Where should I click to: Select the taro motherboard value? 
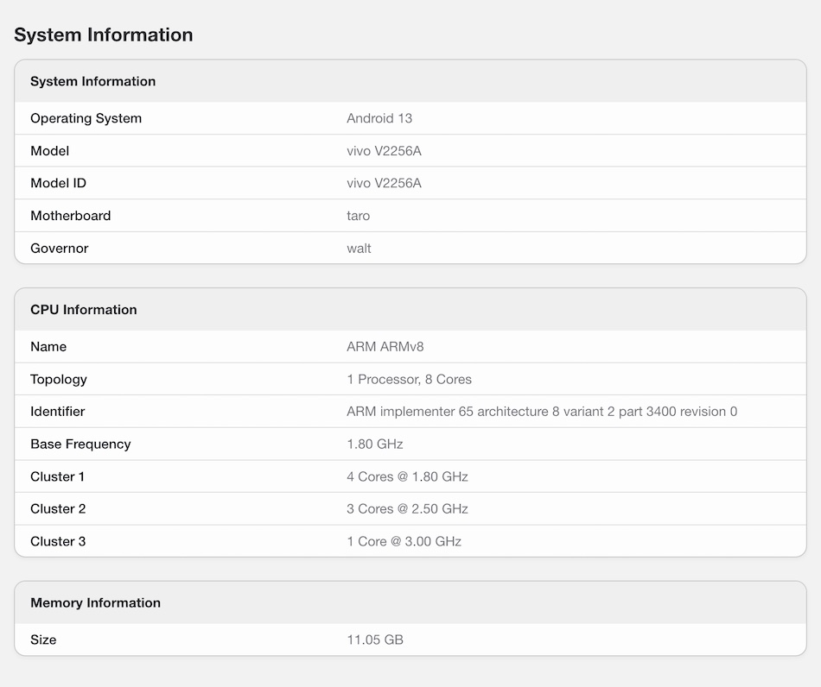[358, 216]
